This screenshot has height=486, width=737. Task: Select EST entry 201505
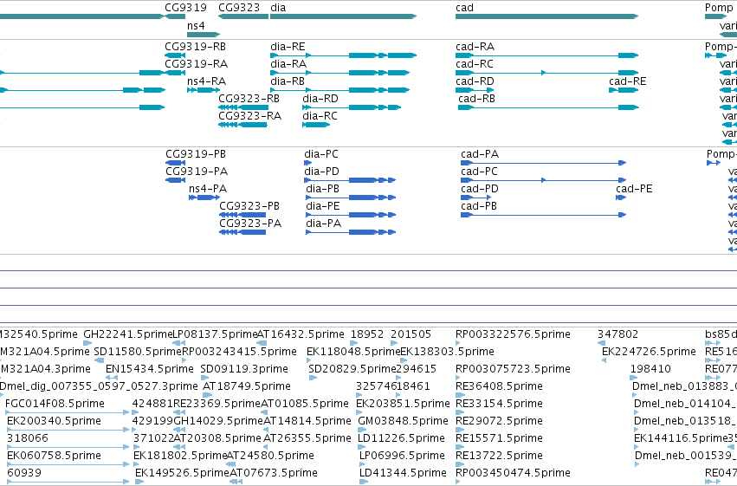tap(411, 334)
